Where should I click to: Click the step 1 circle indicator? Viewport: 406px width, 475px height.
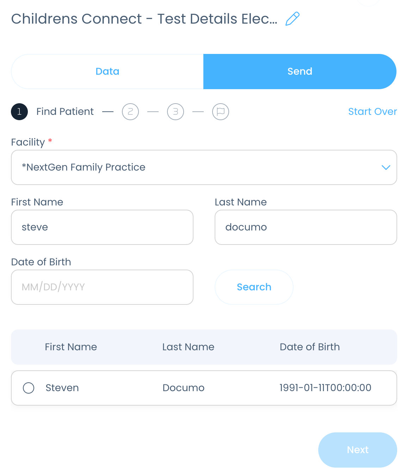pyautogui.click(x=19, y=112)
